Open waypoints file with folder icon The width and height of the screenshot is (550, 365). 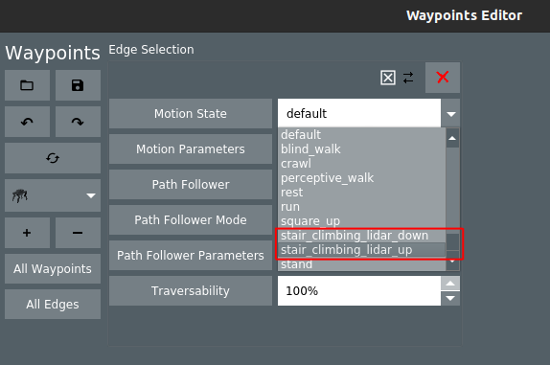(x=27, y=85)
